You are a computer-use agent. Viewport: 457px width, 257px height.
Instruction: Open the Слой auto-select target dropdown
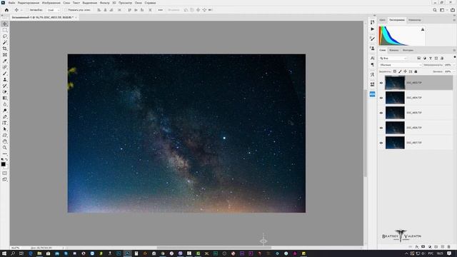click(x=53, y=10)
